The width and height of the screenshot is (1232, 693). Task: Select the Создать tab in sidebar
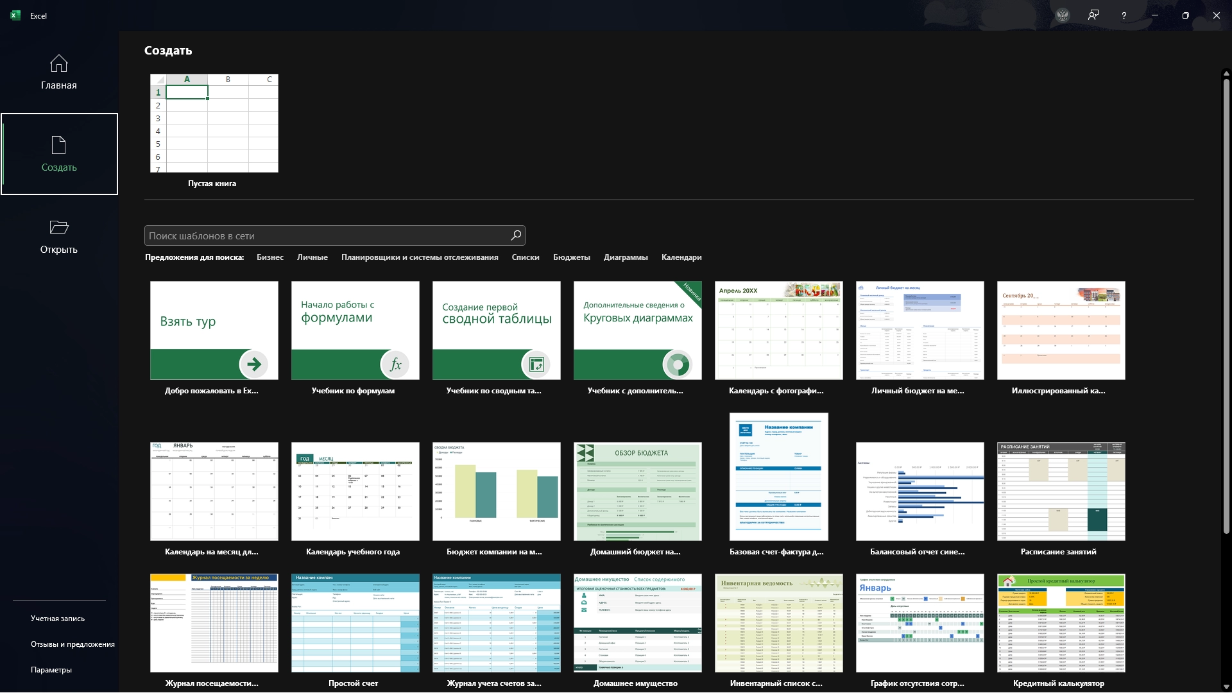[59, 154]
